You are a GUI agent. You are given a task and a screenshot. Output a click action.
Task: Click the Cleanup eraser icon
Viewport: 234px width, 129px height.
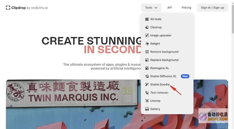pos(147,27)
